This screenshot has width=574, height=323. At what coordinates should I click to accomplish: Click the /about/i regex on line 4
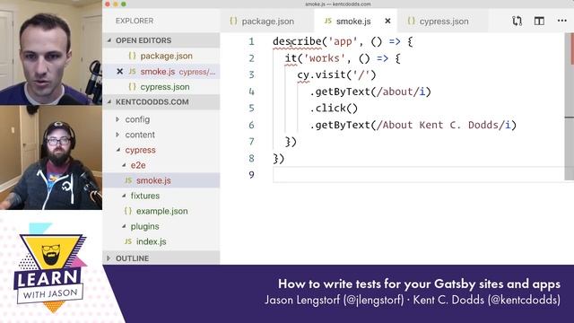point(401,92)
